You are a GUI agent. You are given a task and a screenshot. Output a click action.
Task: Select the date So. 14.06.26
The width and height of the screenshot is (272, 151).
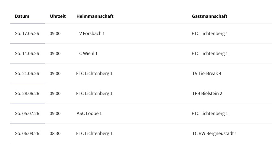27,53
